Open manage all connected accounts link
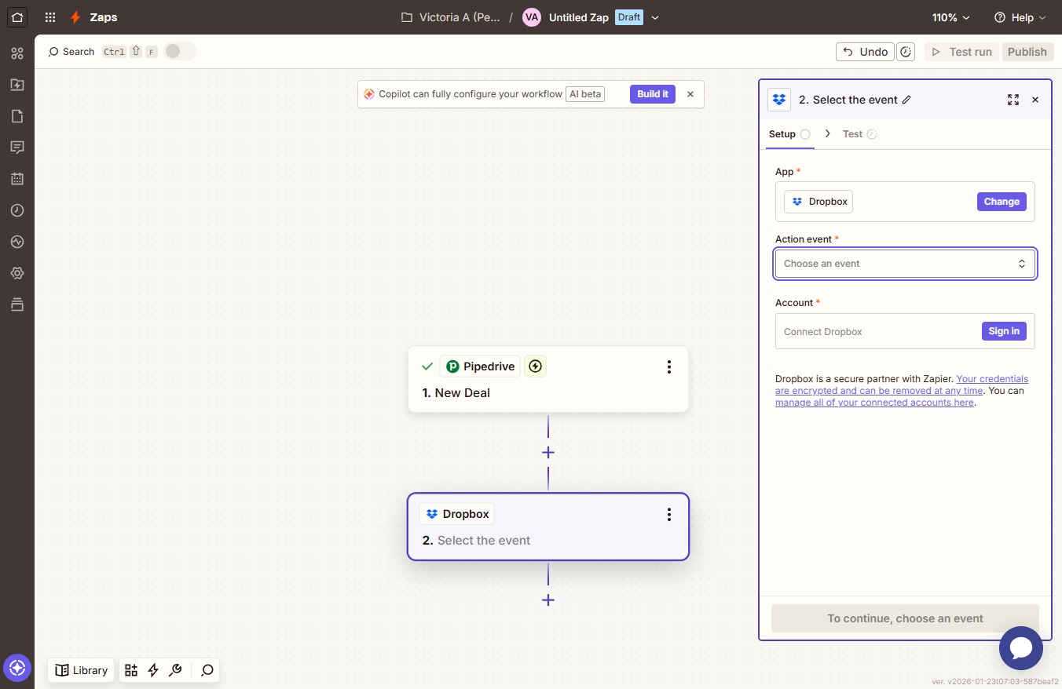1062x689 pixels. coord(874,403)
